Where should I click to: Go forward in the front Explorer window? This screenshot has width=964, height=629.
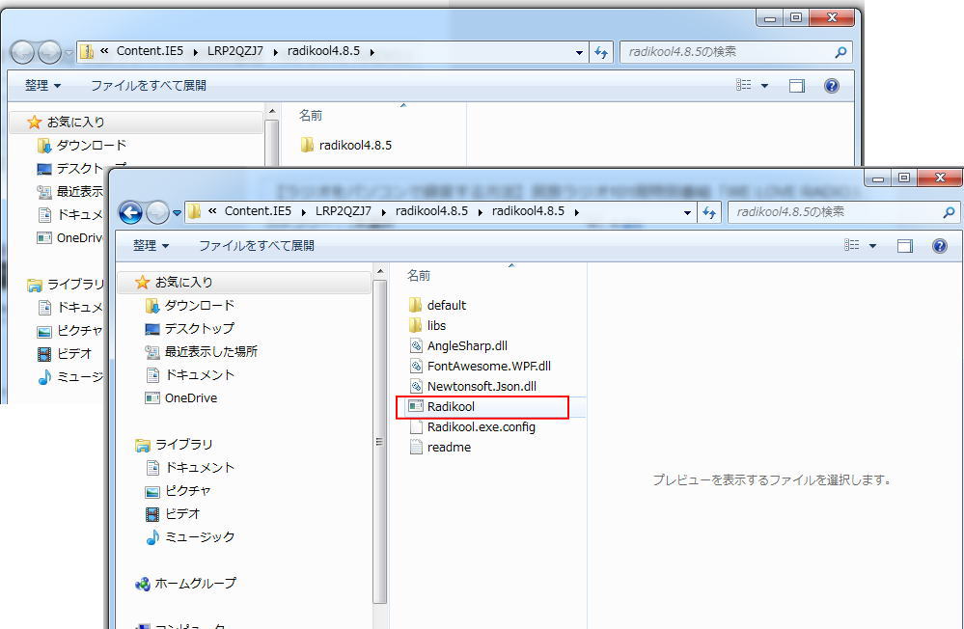(157, 213)
